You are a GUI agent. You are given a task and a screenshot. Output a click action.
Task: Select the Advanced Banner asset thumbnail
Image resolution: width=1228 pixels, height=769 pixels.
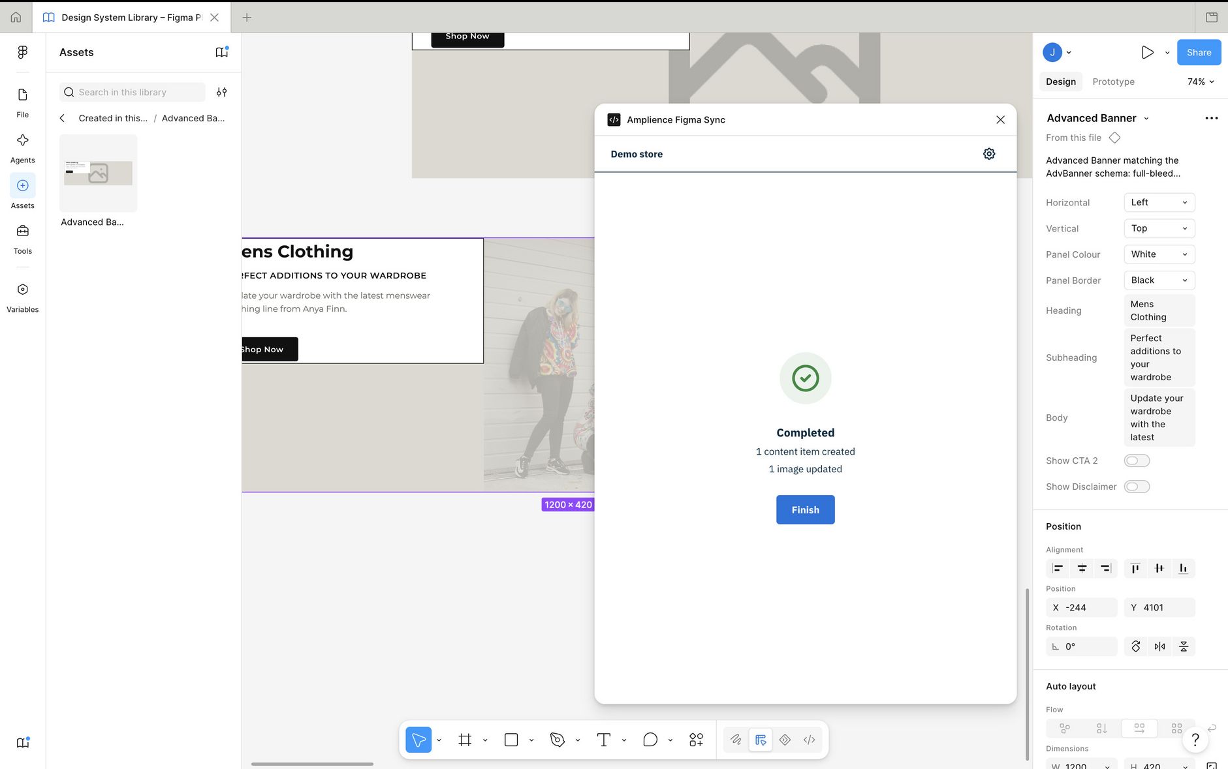click(x=99, y=173)
